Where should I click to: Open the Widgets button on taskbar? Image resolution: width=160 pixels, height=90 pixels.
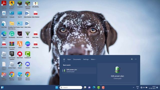(2, 87)
